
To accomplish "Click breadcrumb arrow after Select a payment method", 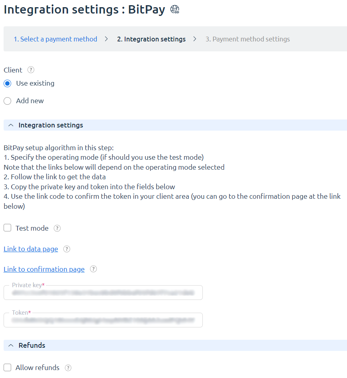I will point(106,39).
